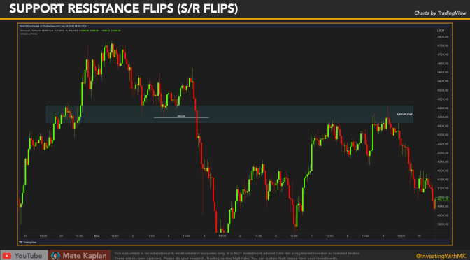Click Mete Kaplan's profile avatar
This screenshot has width=470, height=260.
click(55, 256)
